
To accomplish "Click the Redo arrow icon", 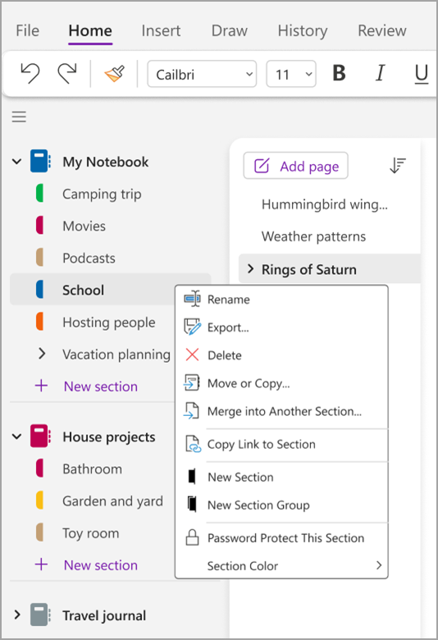I will tap(67, 74).
